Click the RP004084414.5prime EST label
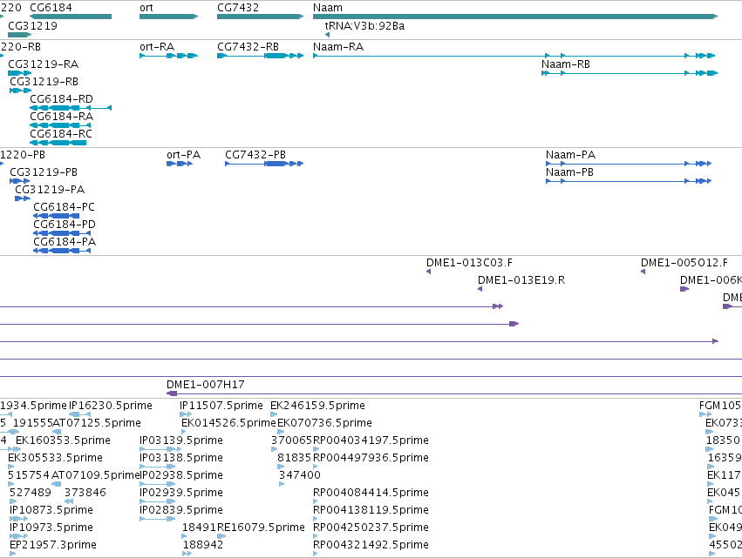 (x=371, y=493)
